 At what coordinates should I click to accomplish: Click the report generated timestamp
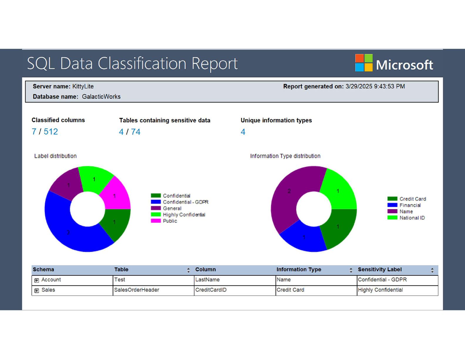[x=375, y=87]
